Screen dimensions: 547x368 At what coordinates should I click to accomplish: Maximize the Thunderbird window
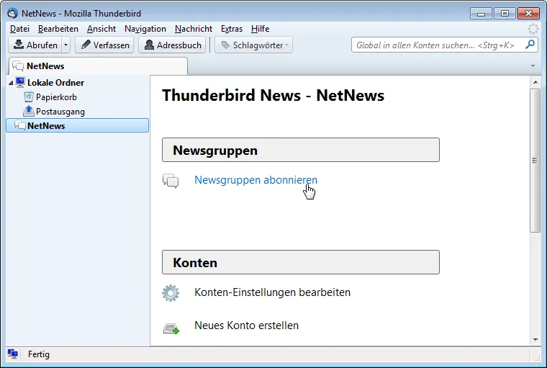click(505, 14)
